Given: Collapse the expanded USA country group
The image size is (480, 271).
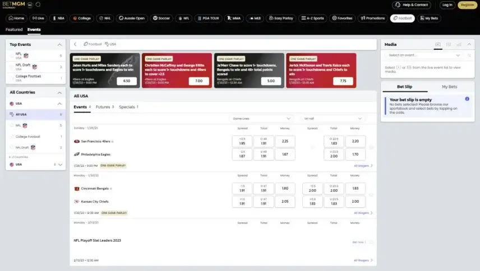Looking at the screenshot, I should pyautogui.click(x=59, y=104).
